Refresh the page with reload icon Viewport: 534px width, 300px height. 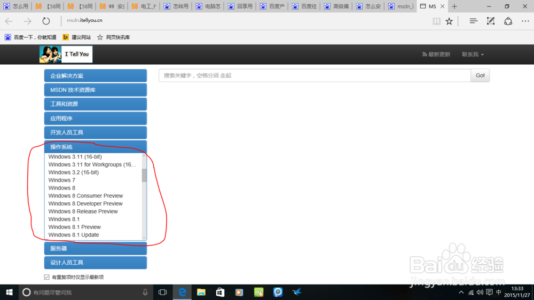[x=46, y=21]
